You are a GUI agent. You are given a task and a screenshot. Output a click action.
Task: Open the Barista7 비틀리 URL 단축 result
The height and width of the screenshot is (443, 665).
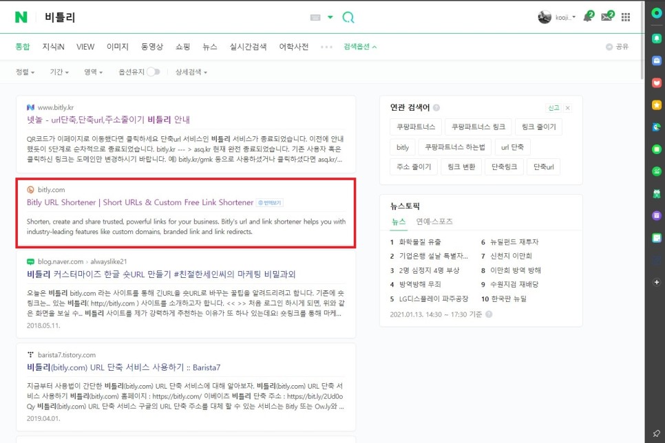(x=123, y=367)
